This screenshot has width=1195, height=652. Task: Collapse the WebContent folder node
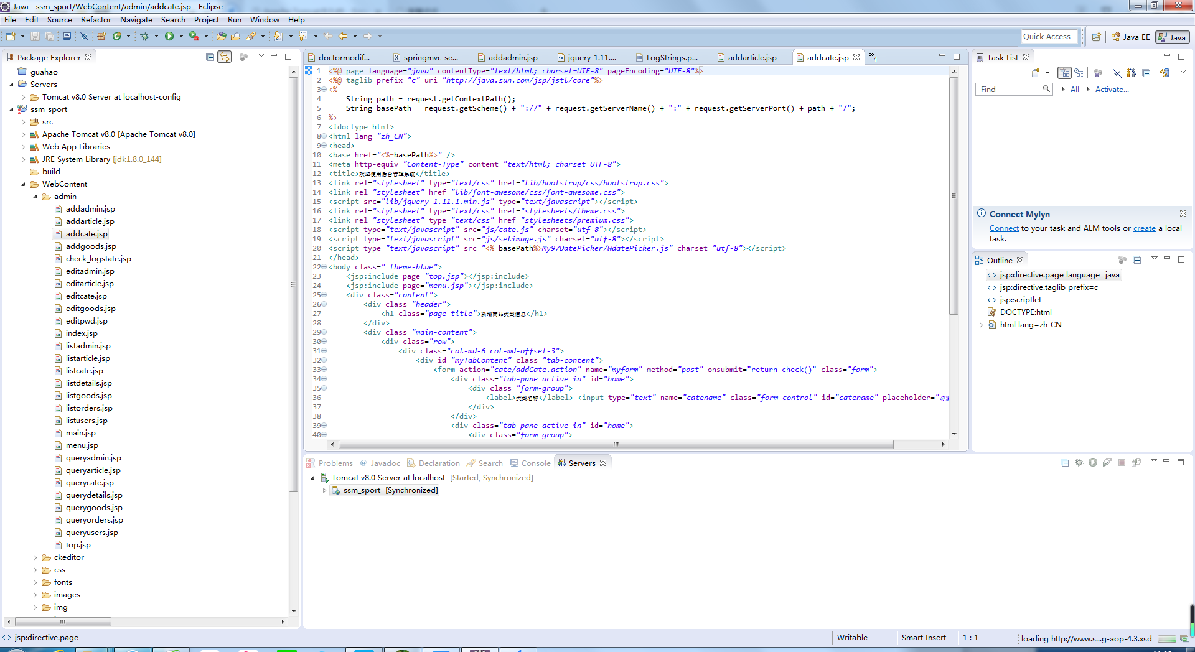click(24, 184)
